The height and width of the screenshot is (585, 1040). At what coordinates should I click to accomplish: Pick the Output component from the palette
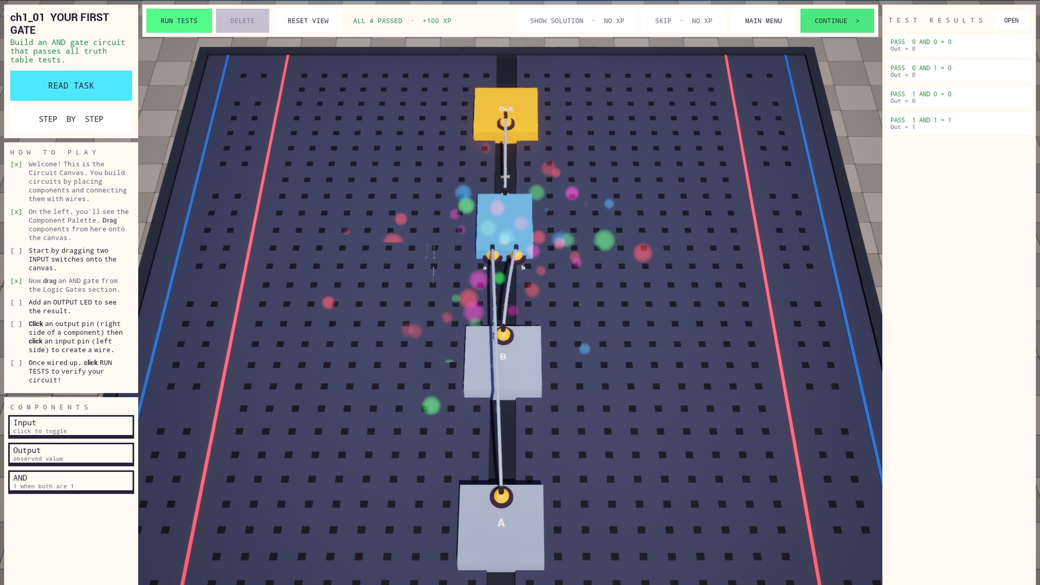point(71,454)
